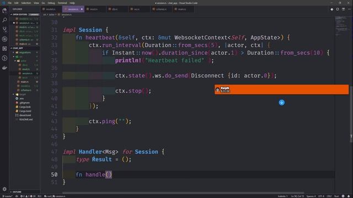Click the UTF-8 encoding indicator
The width and height of the screenshot is (353, 198).
click(x=321, y=196)
